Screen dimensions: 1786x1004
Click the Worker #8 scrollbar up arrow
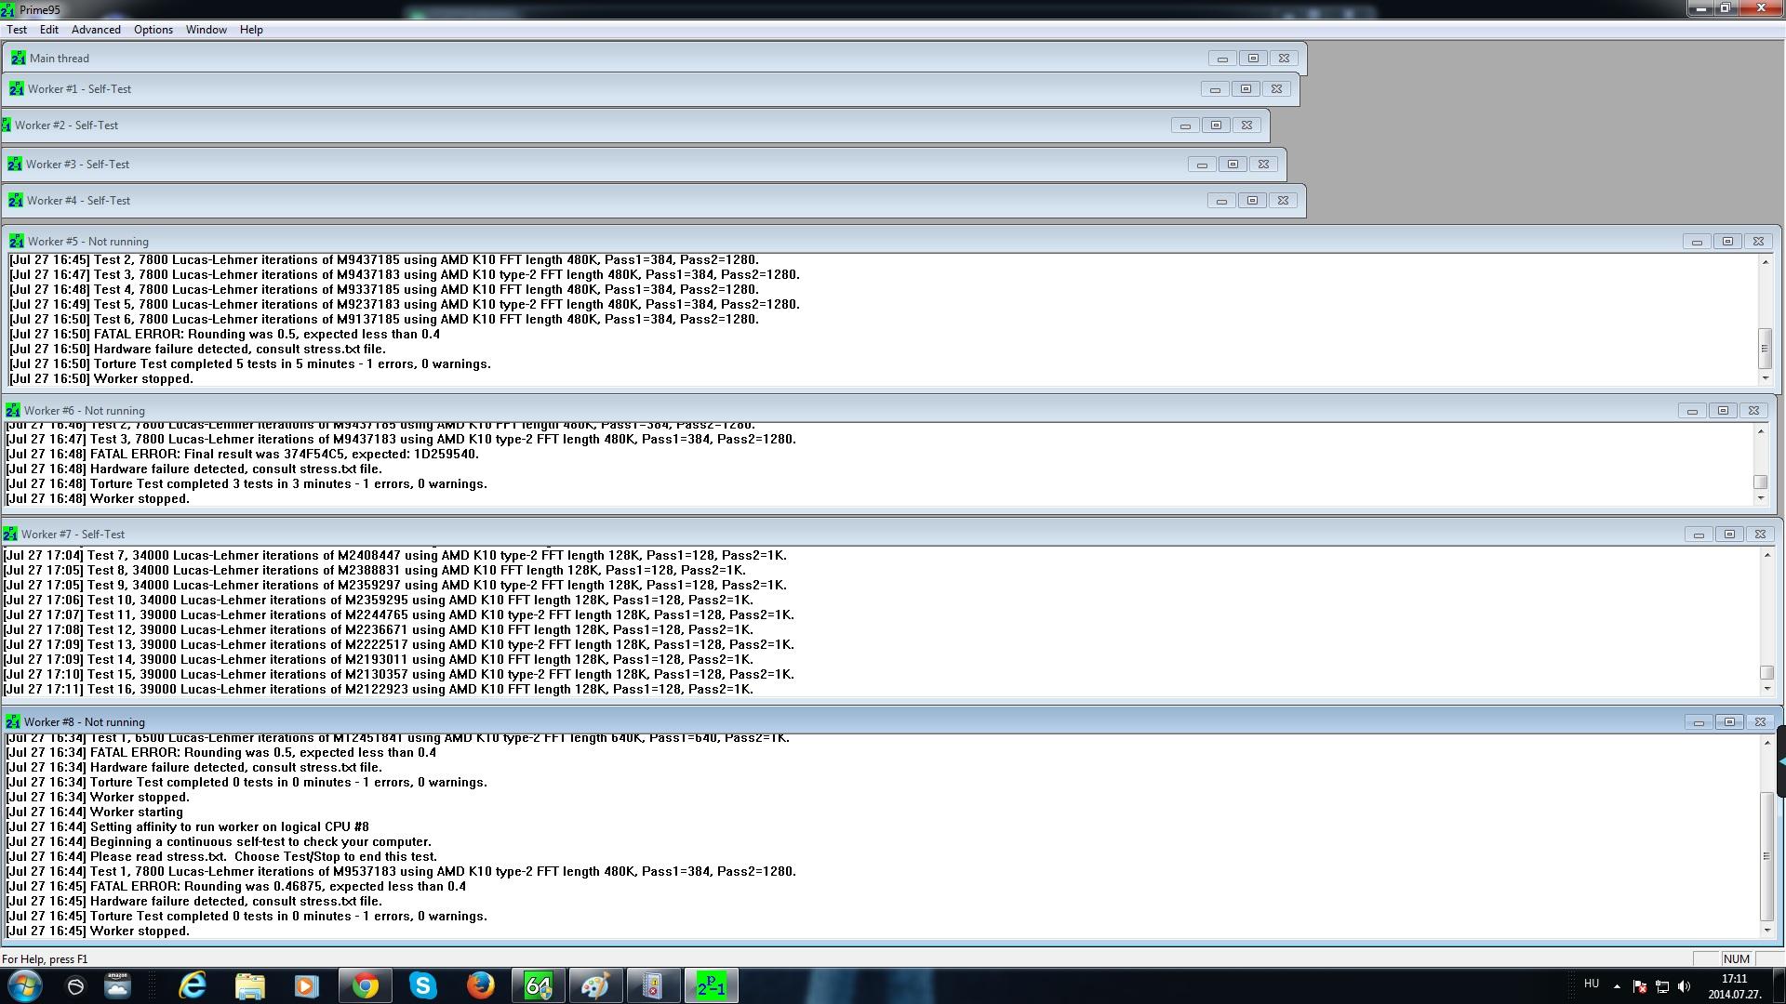click(1767, 742)
